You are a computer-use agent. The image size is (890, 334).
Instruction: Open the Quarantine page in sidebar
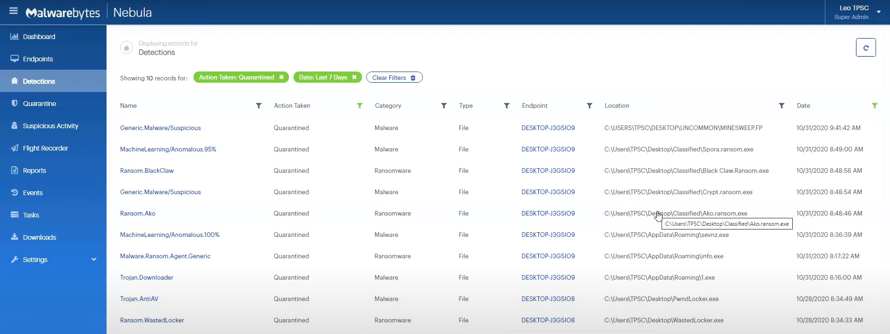tap(40, 104)
